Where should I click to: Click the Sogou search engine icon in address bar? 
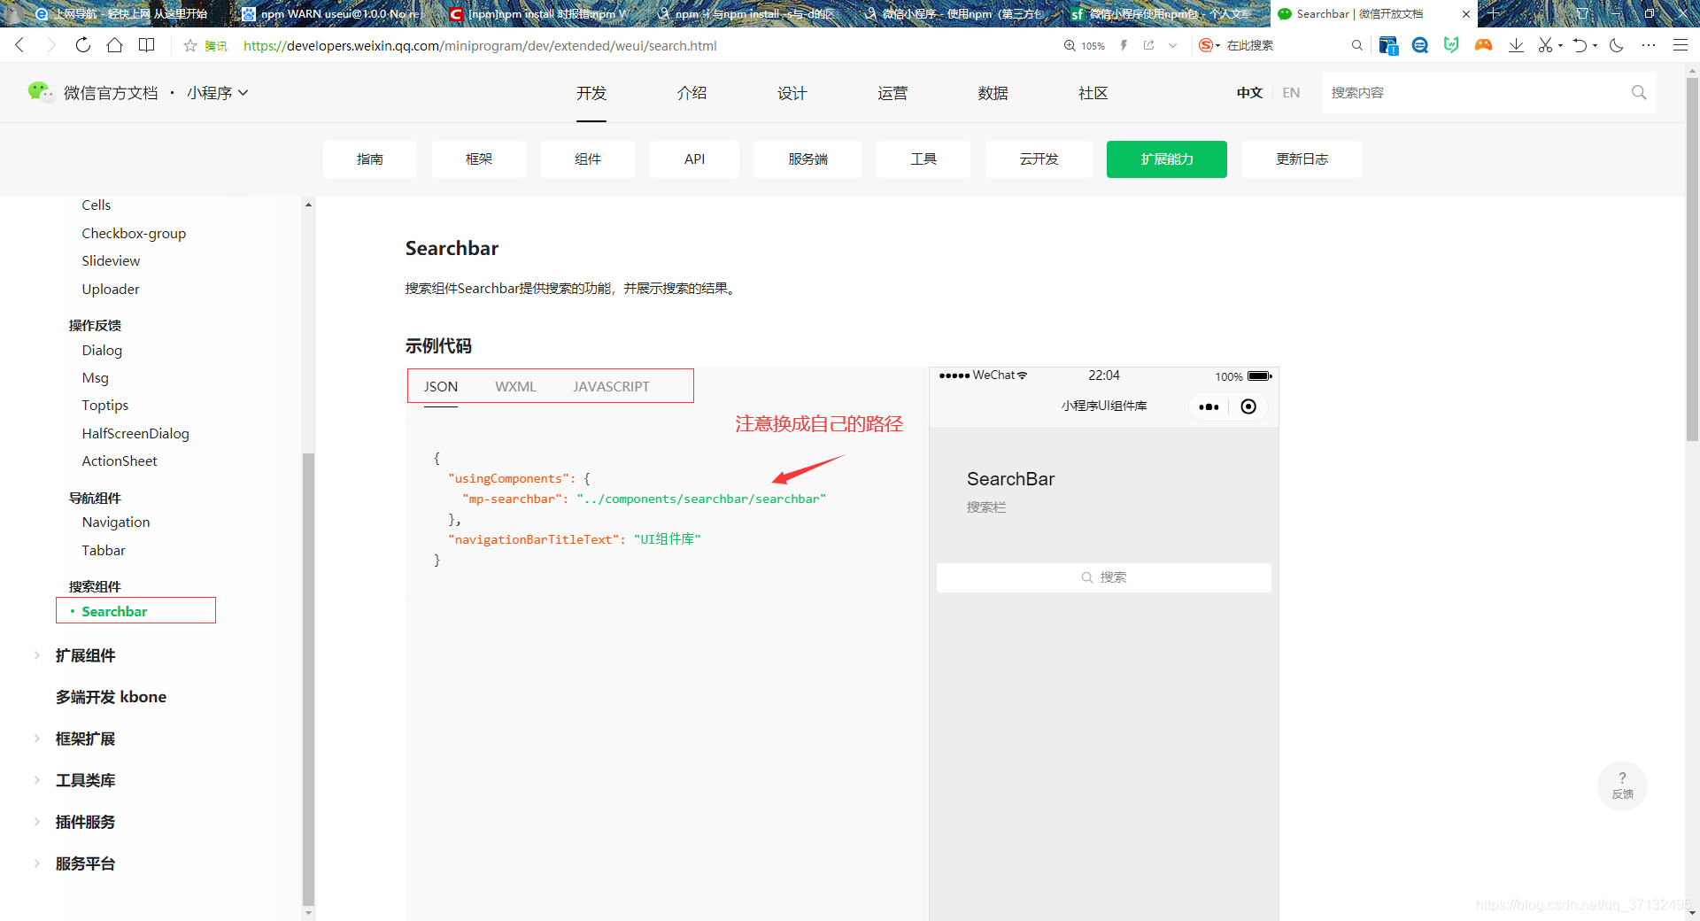(x=1206, y=45)
